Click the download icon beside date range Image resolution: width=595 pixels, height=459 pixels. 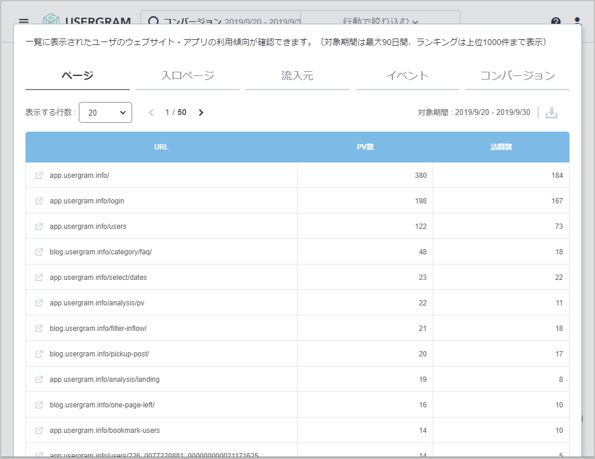click(x=551, y=113)
